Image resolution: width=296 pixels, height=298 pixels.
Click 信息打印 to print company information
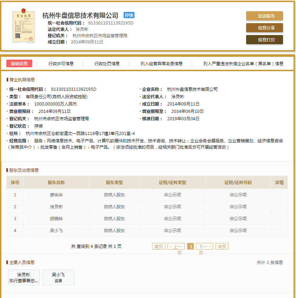coord(264,40)
